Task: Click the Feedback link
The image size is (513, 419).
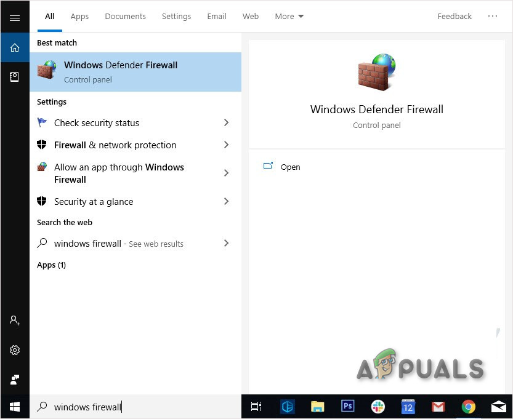Action: pyautogui.click(x=454, y=17)
